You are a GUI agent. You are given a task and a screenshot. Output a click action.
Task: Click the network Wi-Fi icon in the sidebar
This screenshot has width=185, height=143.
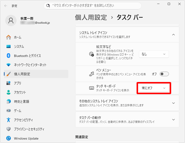pos(9,65)
